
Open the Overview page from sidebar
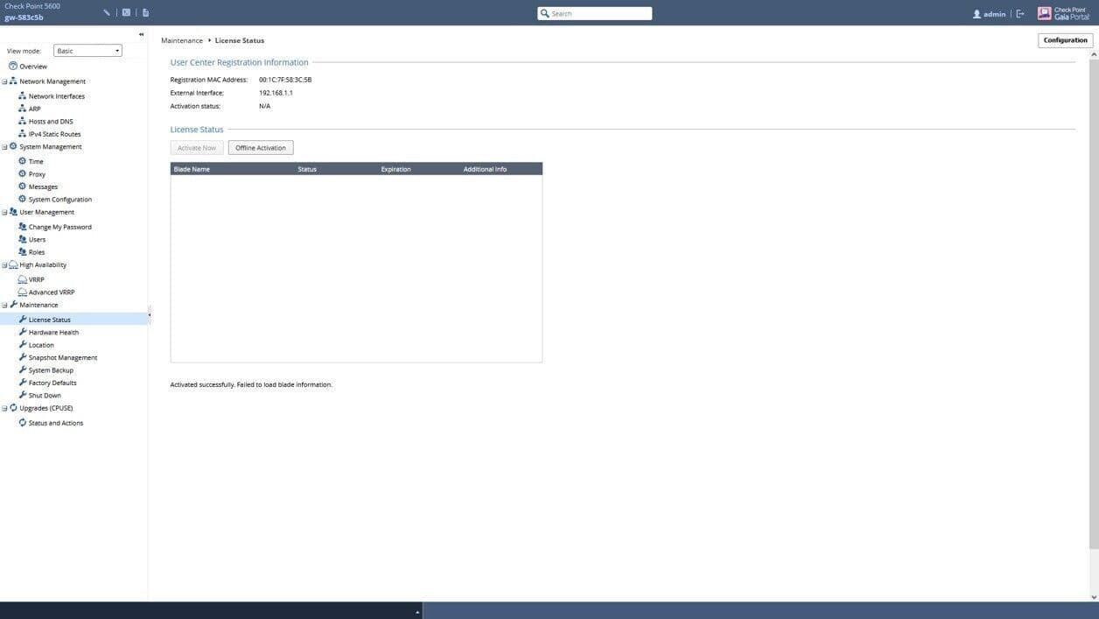[33, 67]
